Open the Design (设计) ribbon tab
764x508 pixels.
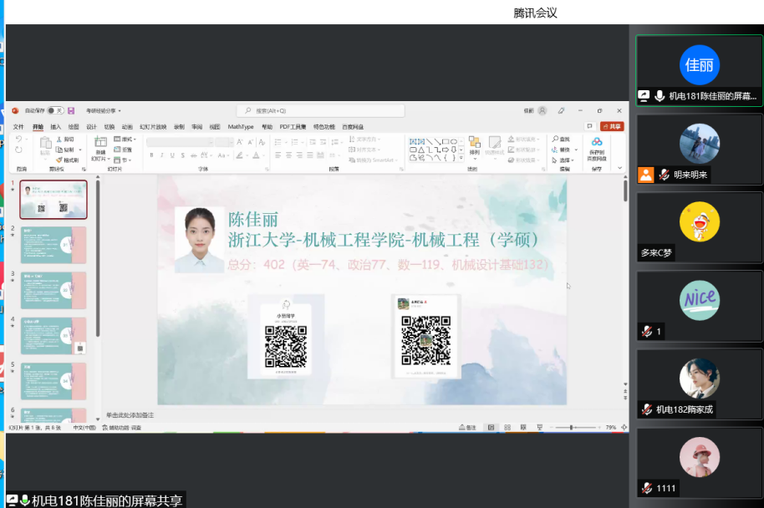[x=91, y=127]
